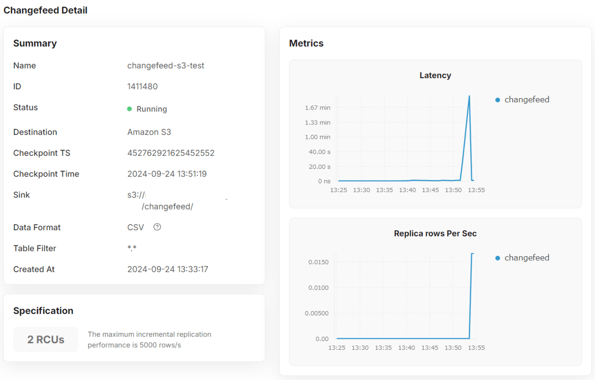
Task: Click the Replica rows Per Sec title
Action: 435,234
